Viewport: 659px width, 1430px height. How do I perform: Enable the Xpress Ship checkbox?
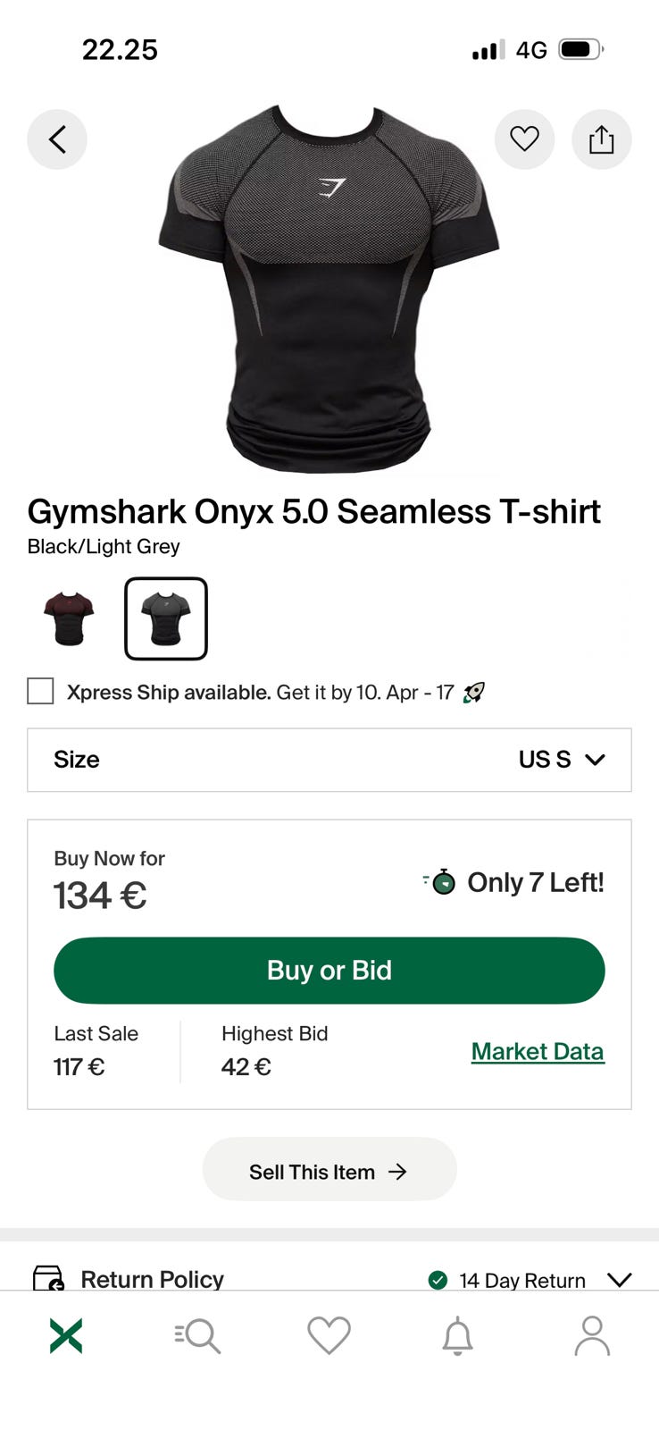(x=40, y=692)
